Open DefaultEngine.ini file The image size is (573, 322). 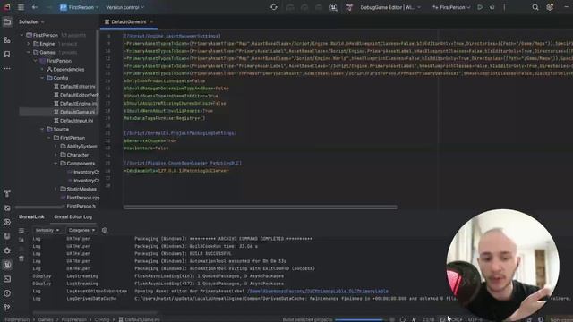(75, 104)
